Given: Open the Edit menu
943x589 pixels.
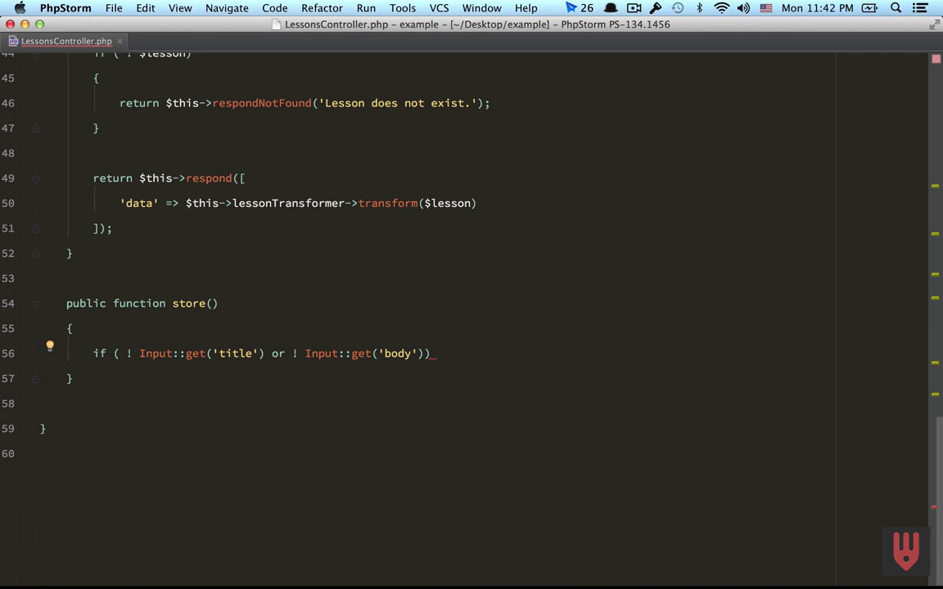Looking at the screenshot, I should click(146, 8).
